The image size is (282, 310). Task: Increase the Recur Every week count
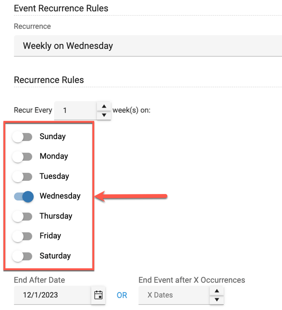point(104,106)
